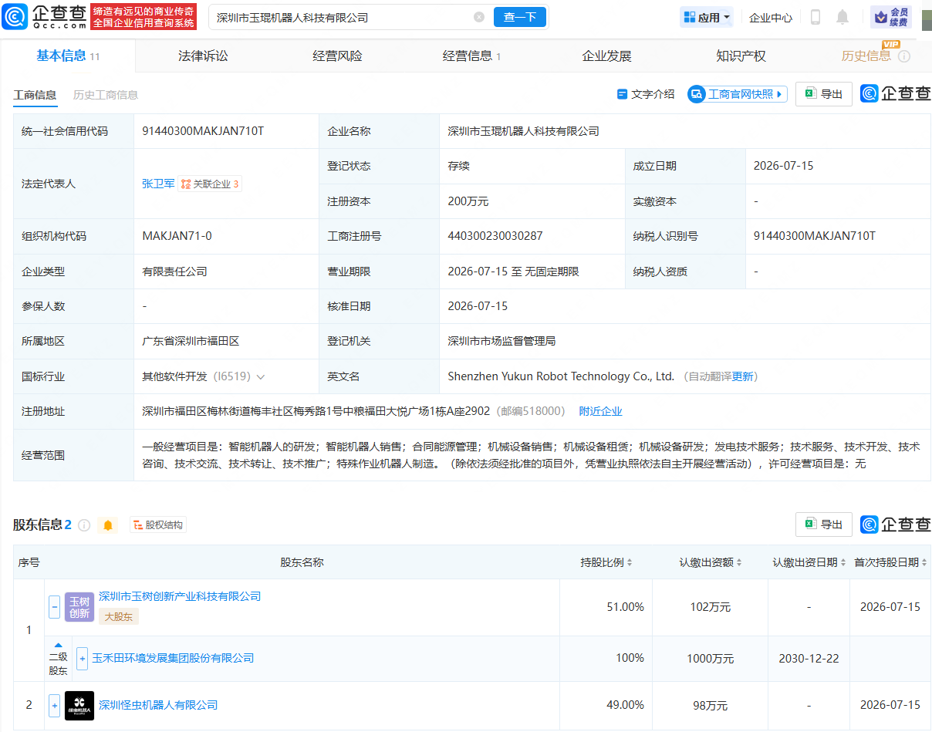Expand the 玉禾田环境发展集团 sub-shareholder
This screenshot has height=732, width=932.
coord(83,659)
